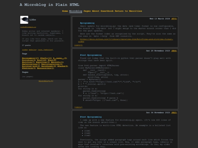Click #programming tag in the 04 November post
Screen dimensions: 198x148
tap(95, 117)
